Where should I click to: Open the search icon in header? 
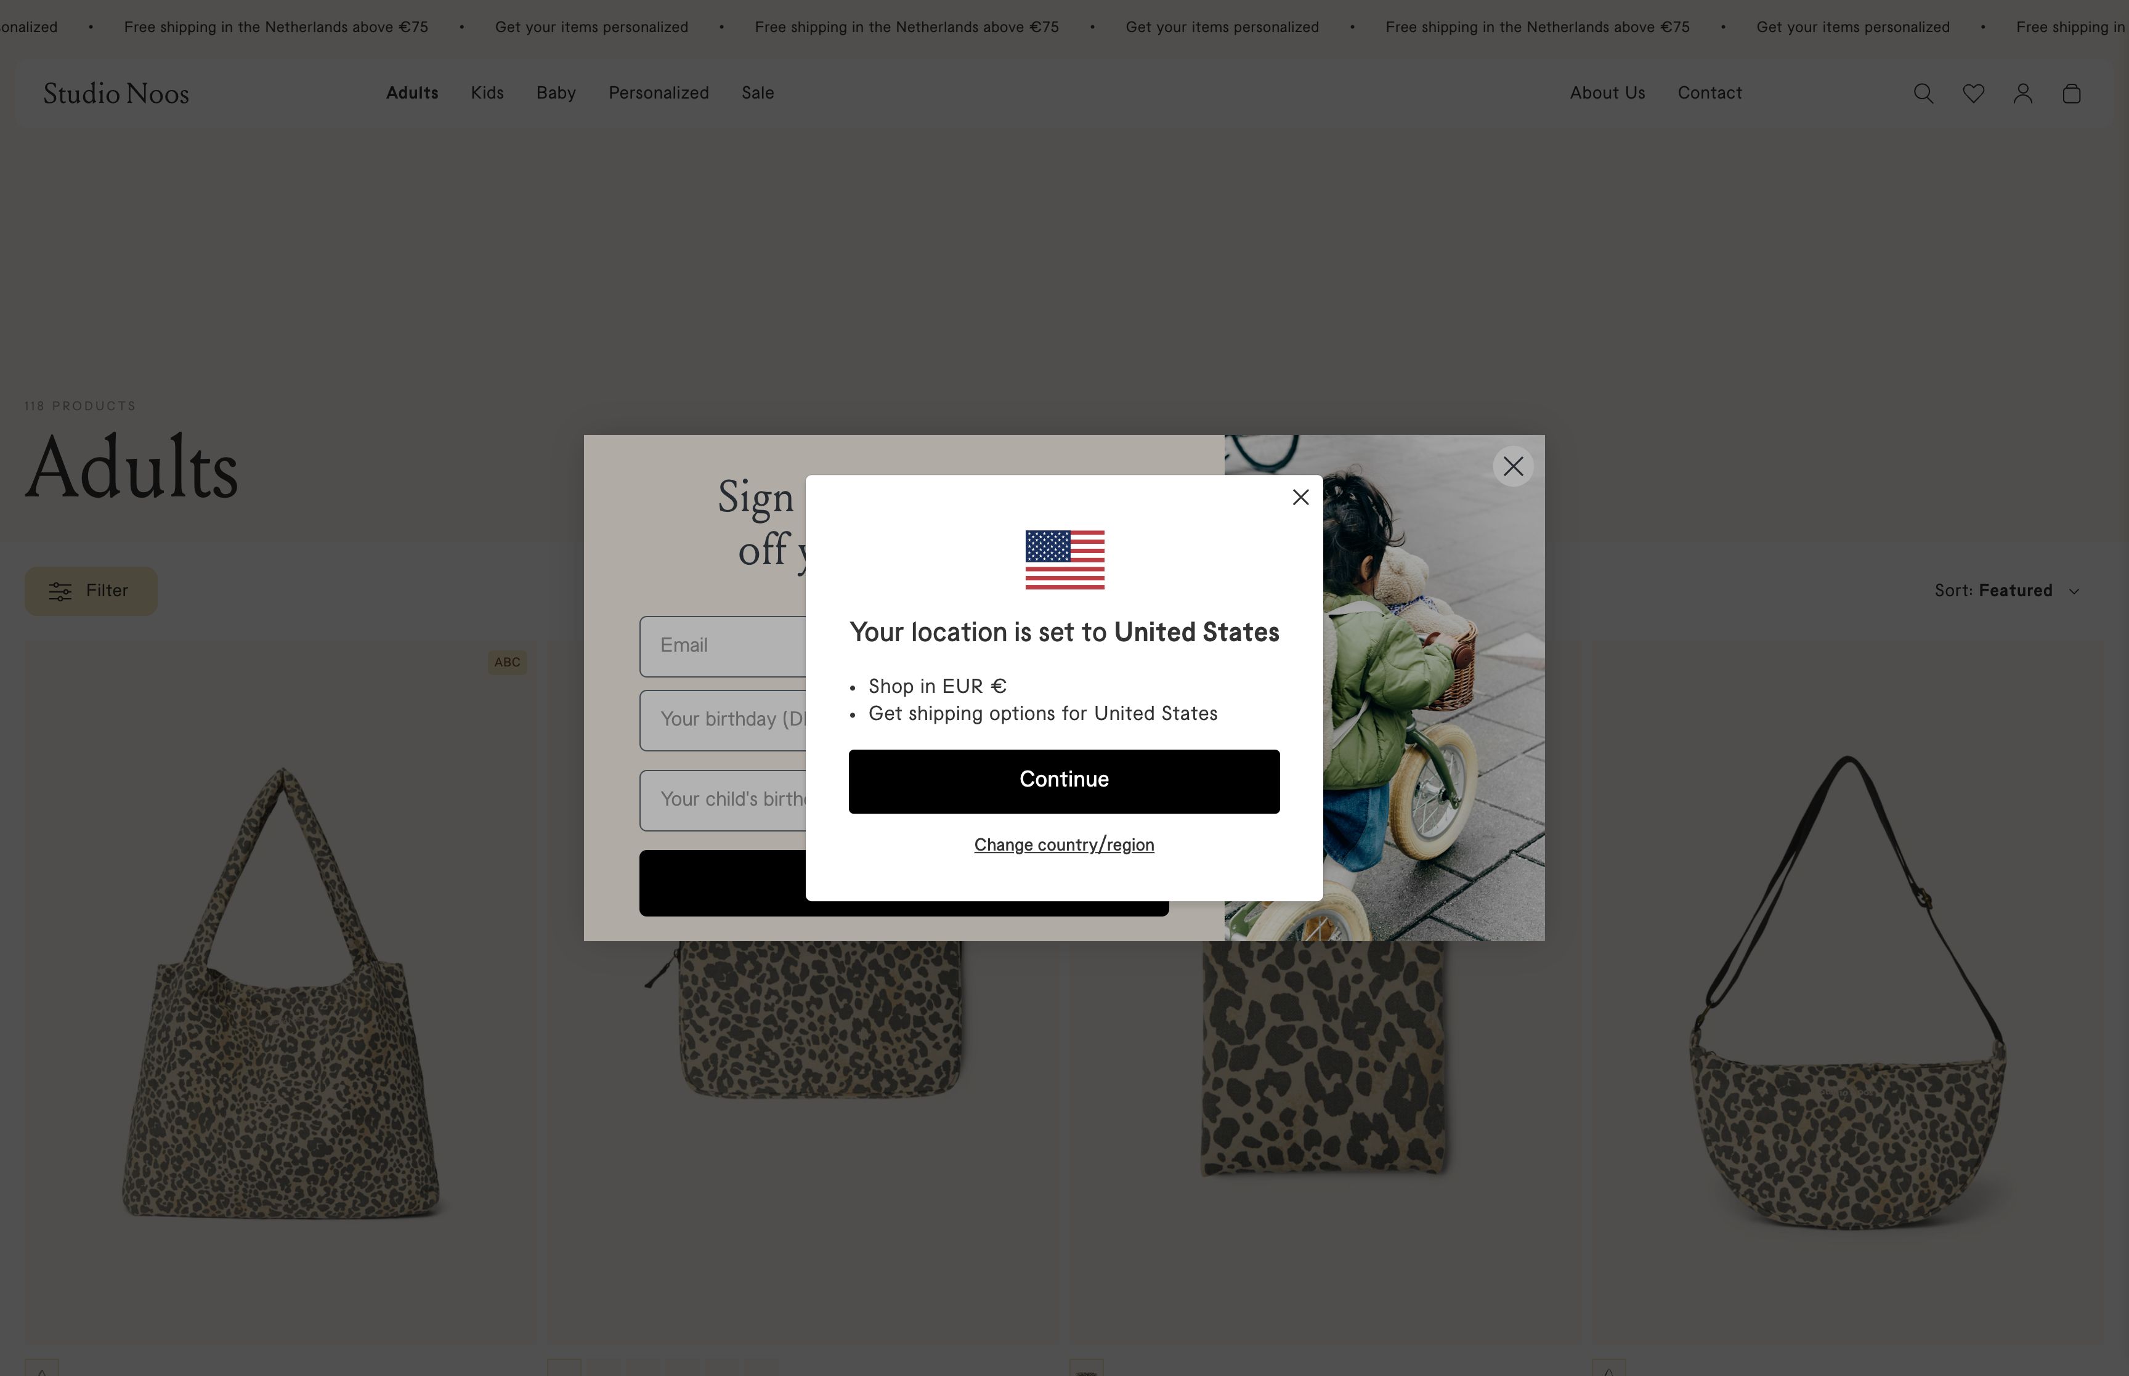coord(1923,94)
